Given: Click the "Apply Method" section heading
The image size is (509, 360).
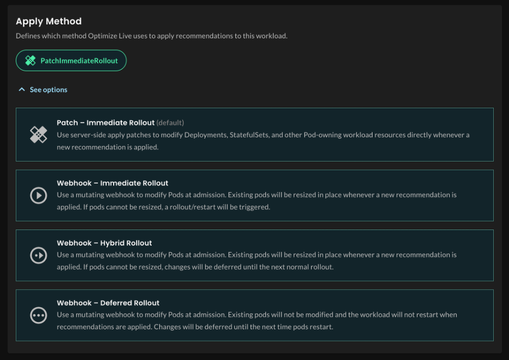Looking at the screenshot, I should coord(48,21).
